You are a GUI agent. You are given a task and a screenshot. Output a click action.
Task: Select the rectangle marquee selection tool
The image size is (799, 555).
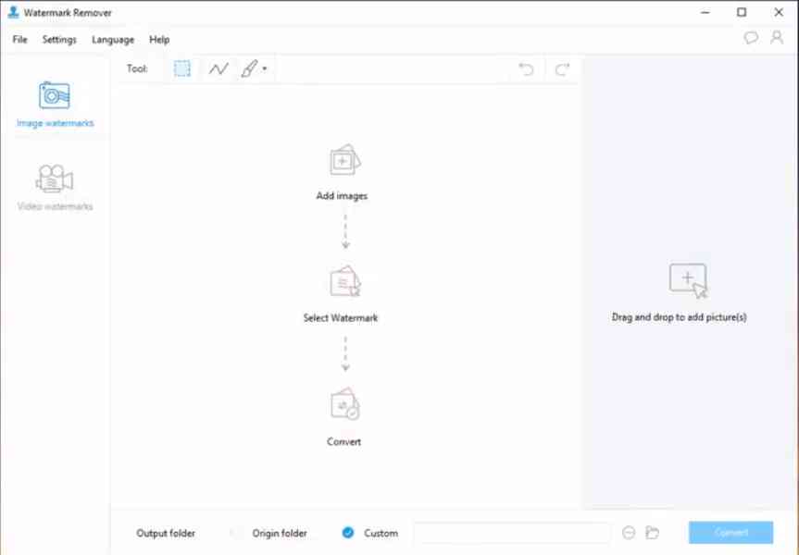click(x=181, y=68)
